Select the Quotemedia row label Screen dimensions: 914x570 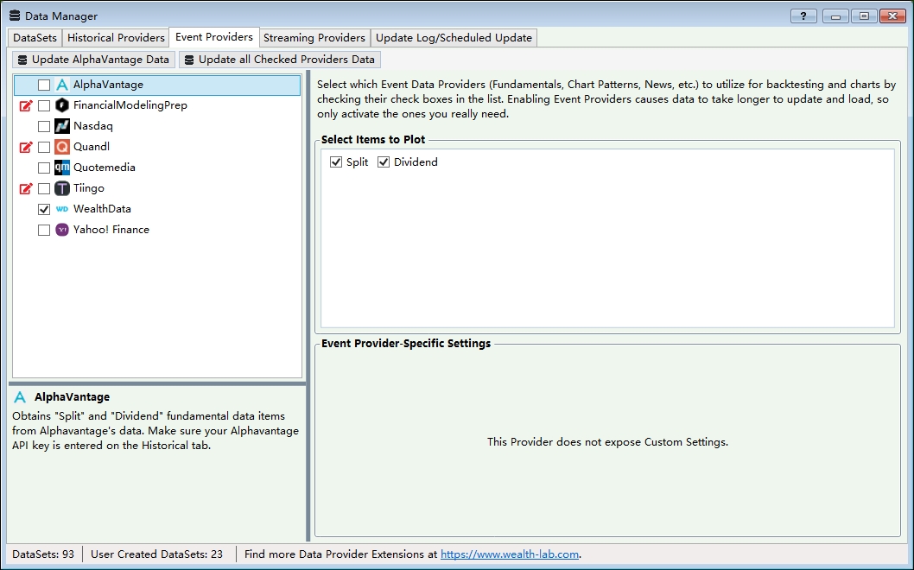[105, 168]
